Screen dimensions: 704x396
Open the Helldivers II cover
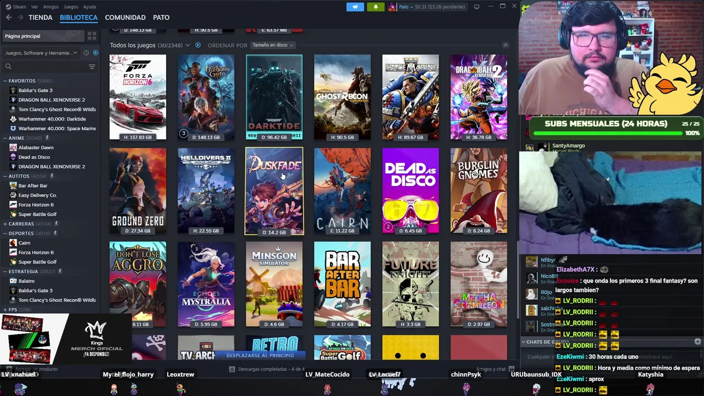pos(206,190)
